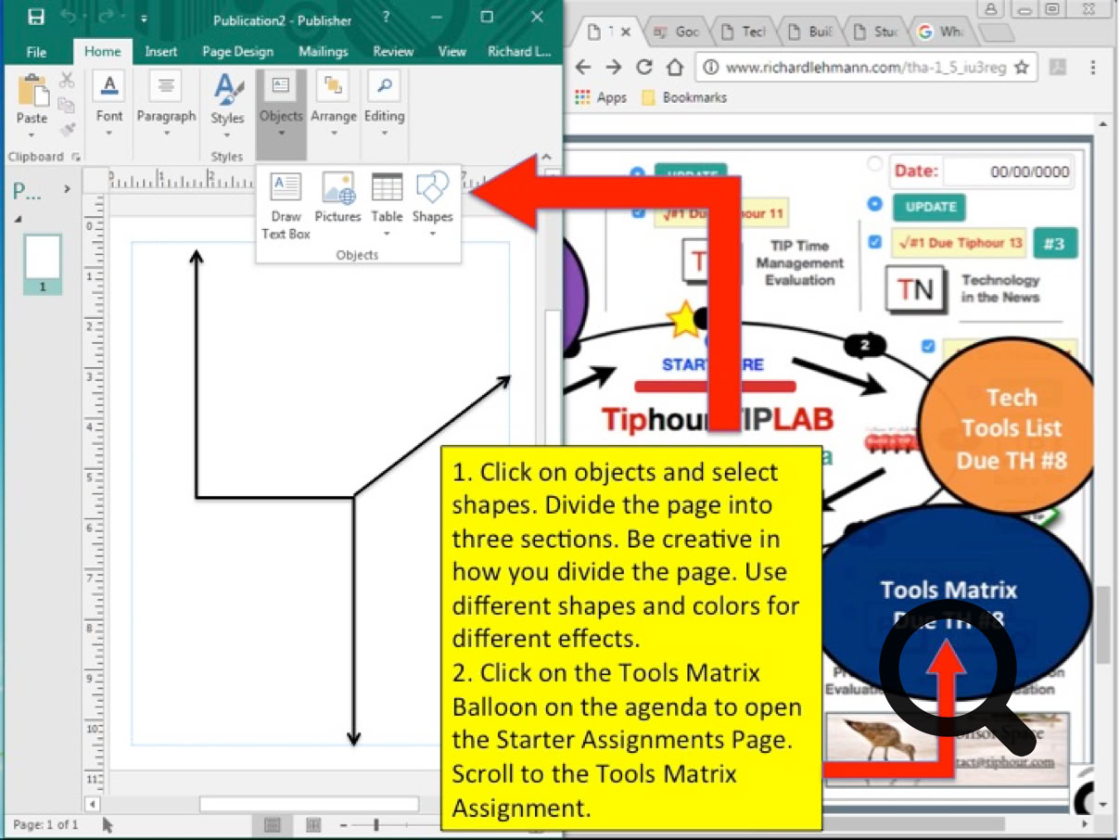
Task: Open the Table insert grid
Action: (387, 204)
